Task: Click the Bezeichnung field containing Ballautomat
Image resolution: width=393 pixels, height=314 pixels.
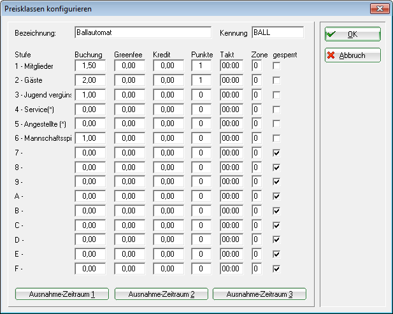Action: (x=142, y=32)
